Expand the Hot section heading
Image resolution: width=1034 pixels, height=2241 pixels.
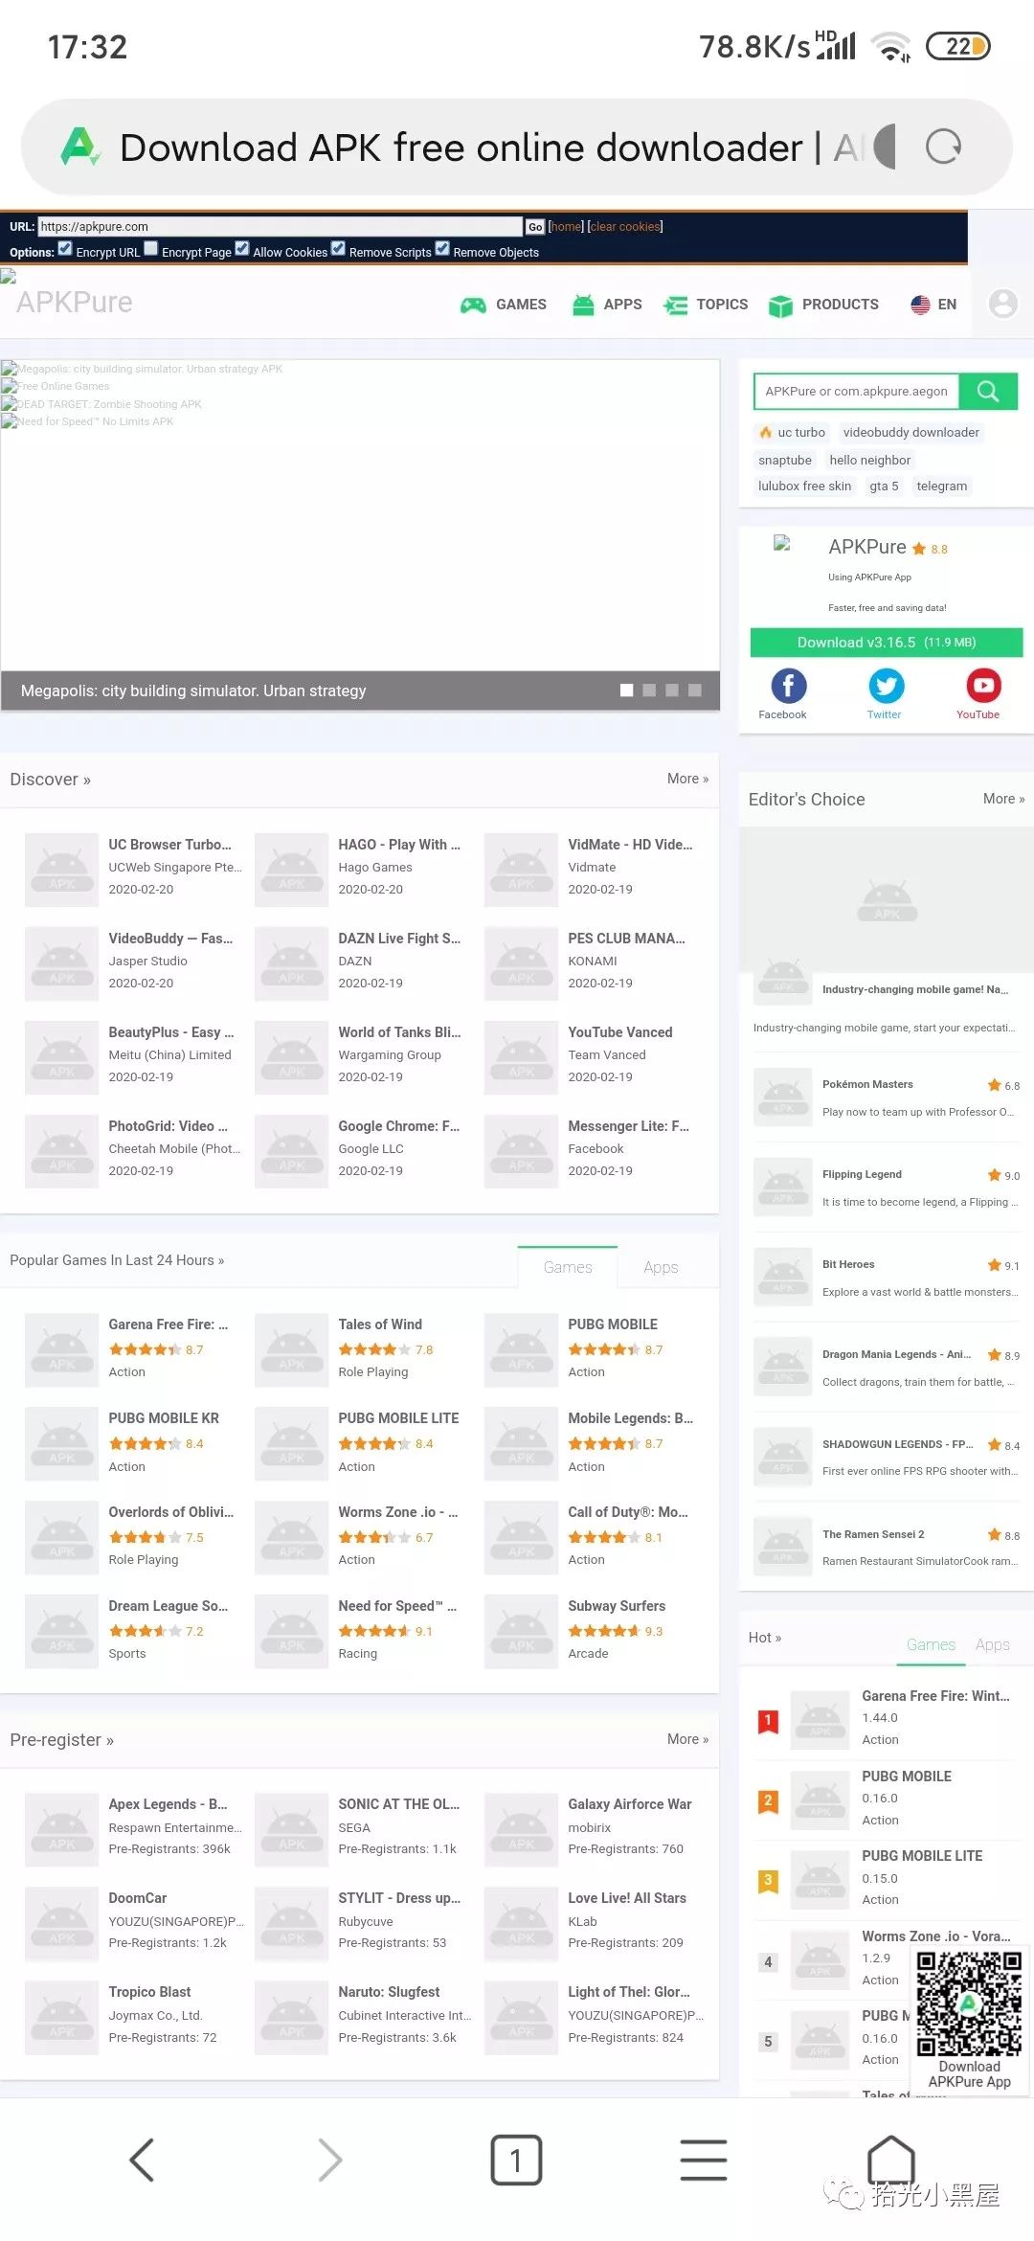[x=765, y=1638]
